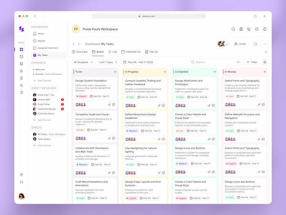This screenshot has height=215, width=286.
Task: Click the Invite button
Action: tap(240, 44)
